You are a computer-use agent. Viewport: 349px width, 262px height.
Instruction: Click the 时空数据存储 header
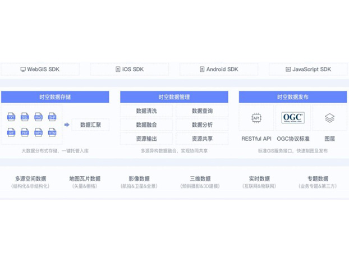click(x=55, y=97)
